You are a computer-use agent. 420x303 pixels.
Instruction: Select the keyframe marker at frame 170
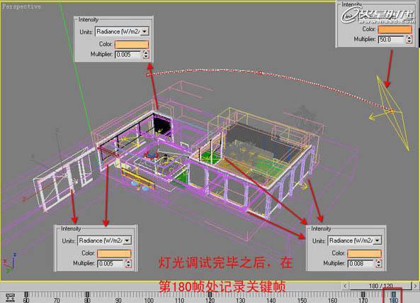point(363,294)
